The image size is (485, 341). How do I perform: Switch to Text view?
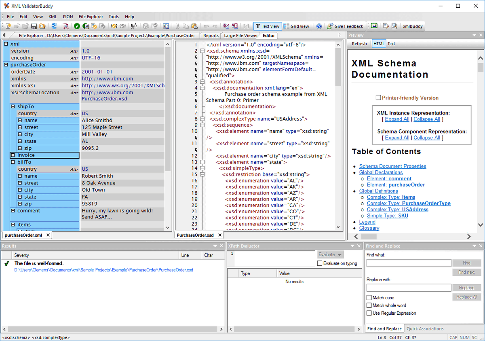[267, 26]
